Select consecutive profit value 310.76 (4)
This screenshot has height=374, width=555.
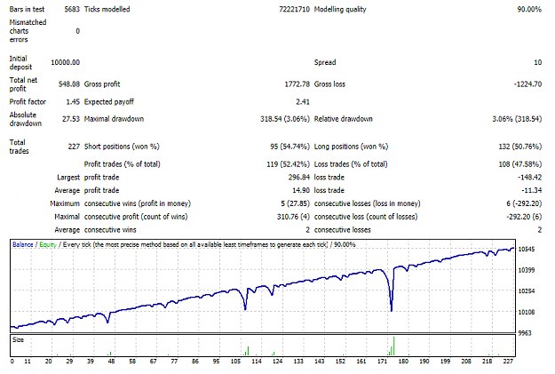click(293, 217)
